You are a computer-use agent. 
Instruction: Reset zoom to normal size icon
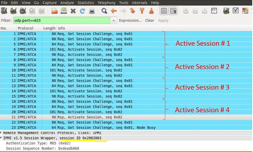[x=205, y=11]
